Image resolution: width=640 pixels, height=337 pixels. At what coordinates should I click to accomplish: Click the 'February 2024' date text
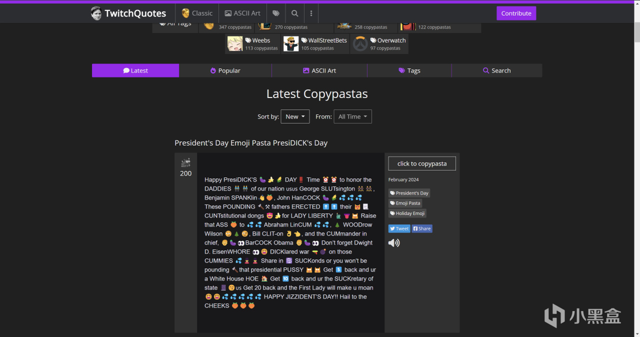pos(403,179)
